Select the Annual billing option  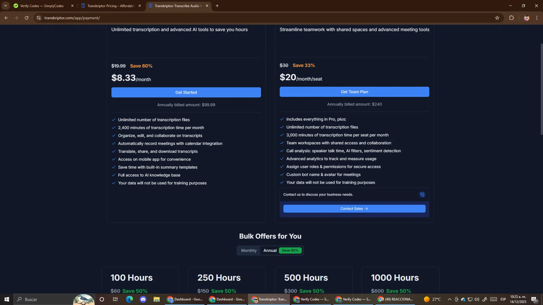[x=270, y=250]
